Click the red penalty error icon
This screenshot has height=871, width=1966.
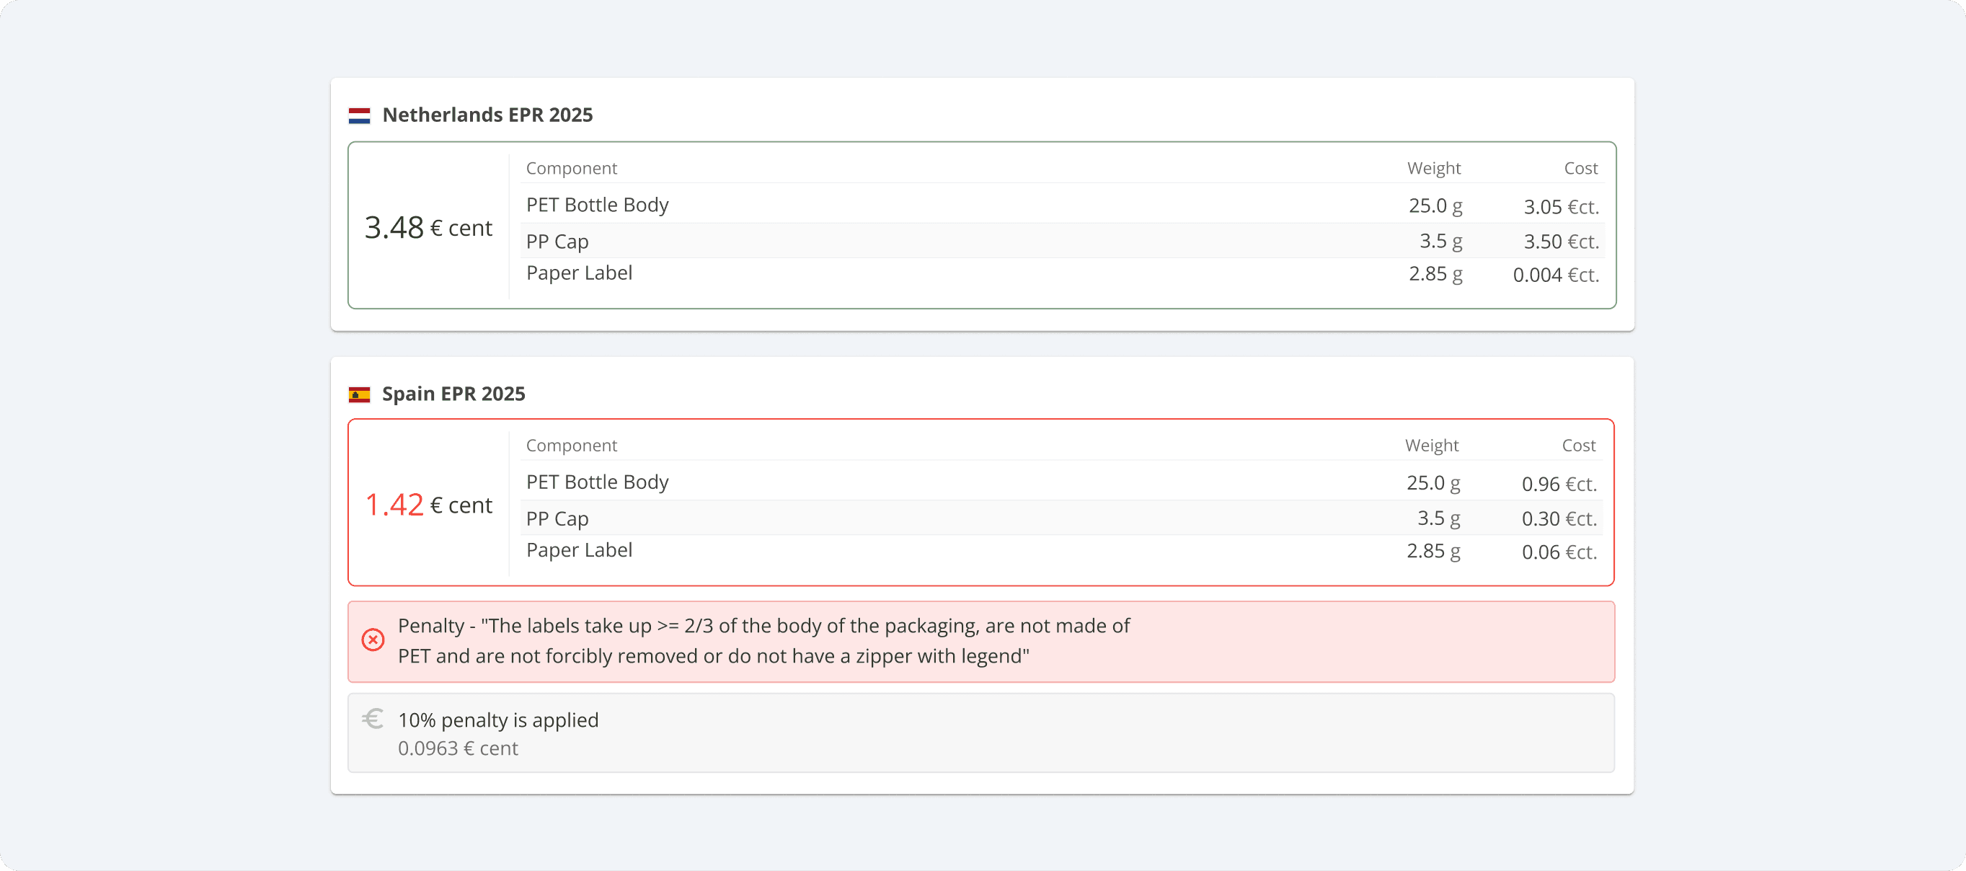[373, 640]
